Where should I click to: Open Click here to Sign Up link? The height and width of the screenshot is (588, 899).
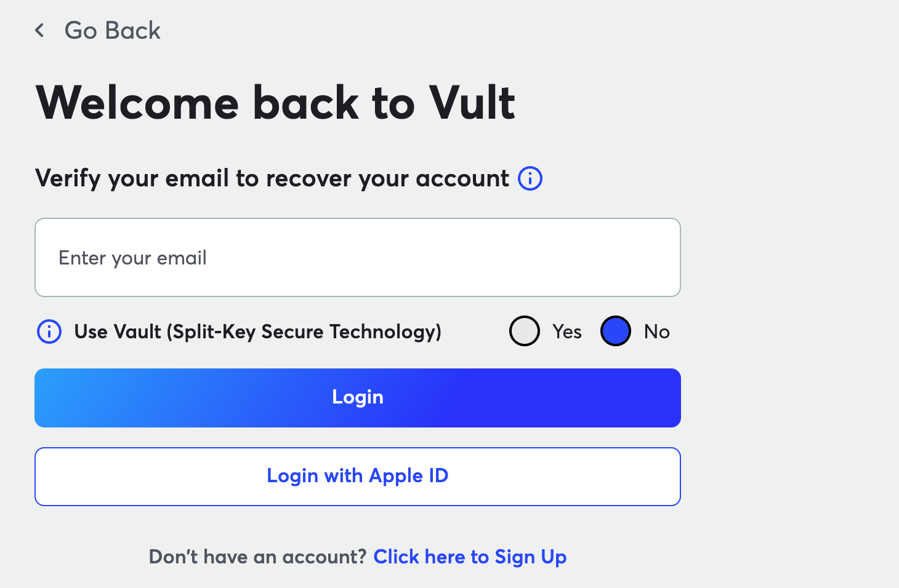[470, 557]
